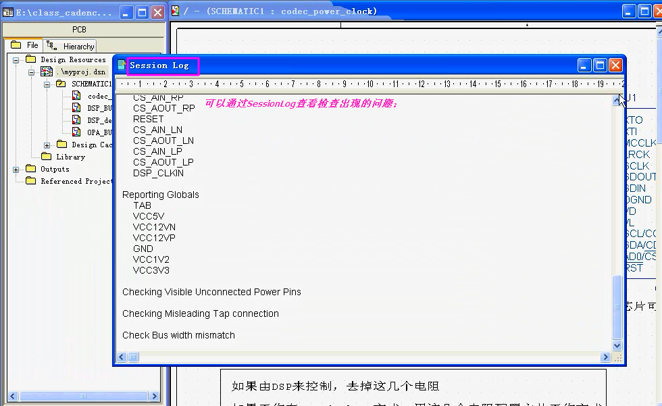Click the Design Resources folder icon

31,59
